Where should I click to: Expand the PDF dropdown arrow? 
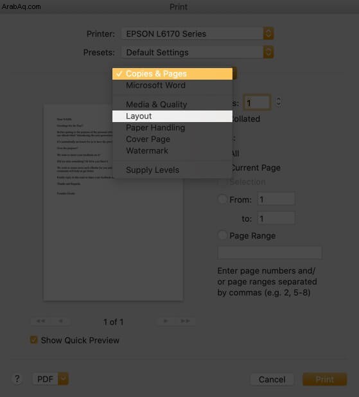[64, 379]
